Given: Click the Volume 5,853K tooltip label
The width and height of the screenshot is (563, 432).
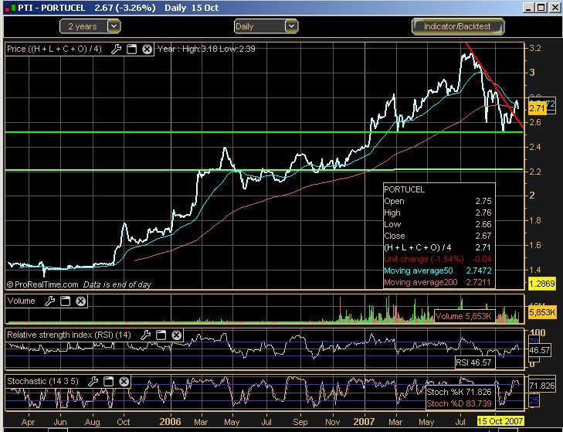Looking at the screenshot, I should click(x=463, y=316).
